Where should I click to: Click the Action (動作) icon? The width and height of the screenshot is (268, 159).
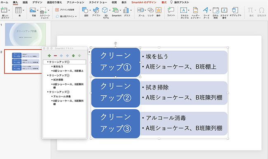[158, 10]
